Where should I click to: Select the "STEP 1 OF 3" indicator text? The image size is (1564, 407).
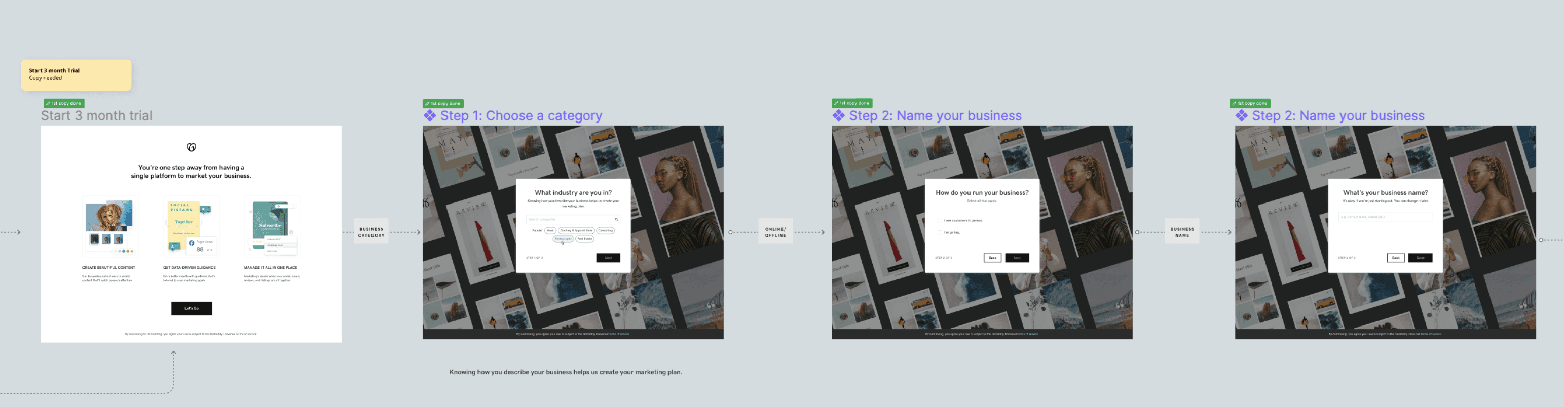coord(534,258)
